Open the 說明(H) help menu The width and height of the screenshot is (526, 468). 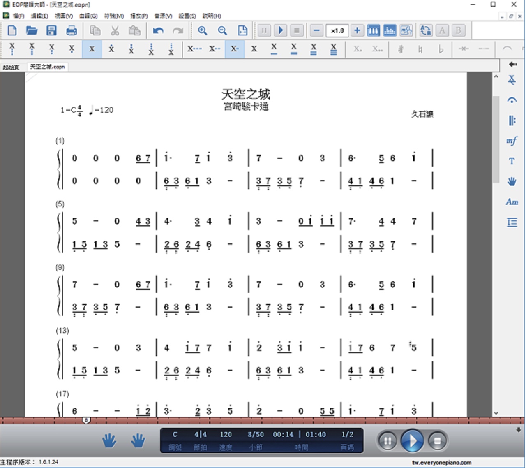[212, 16]
